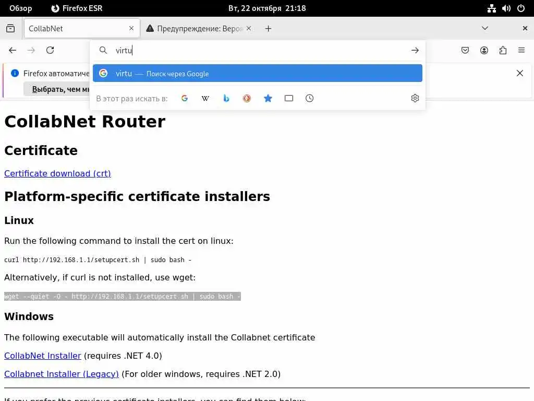Click the curl setupcert.sh command text
Image resolution: width=534 pixels, height=401 pixels.
point(98,260)
